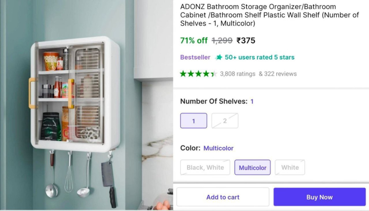Click the 'Number Of Shelves' label
The image size is (369, 211).
pyautogui.click(x=214, y=101)
